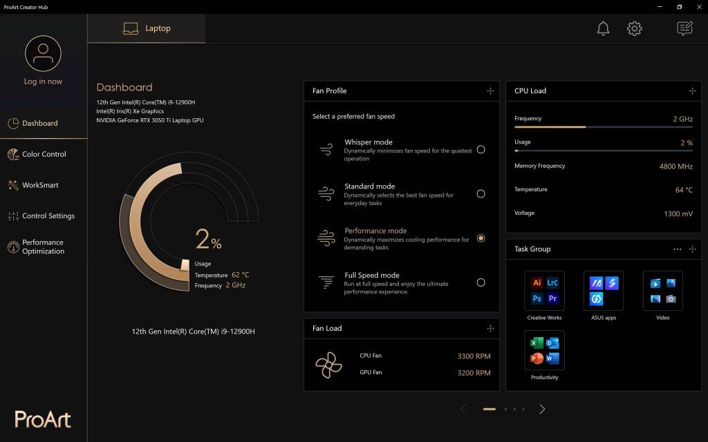Open the Dashboard sidebar item
This screenshot has height=442, width=708.
[x=44, y=123]
